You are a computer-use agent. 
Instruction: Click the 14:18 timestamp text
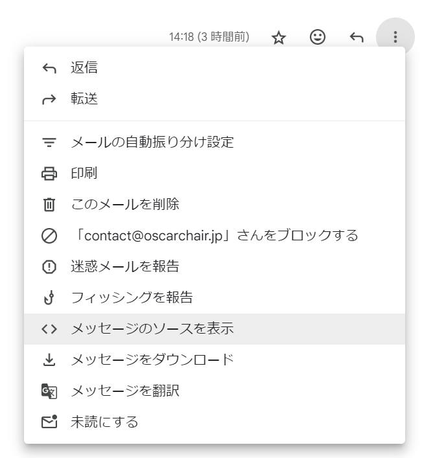click(209, 38)
